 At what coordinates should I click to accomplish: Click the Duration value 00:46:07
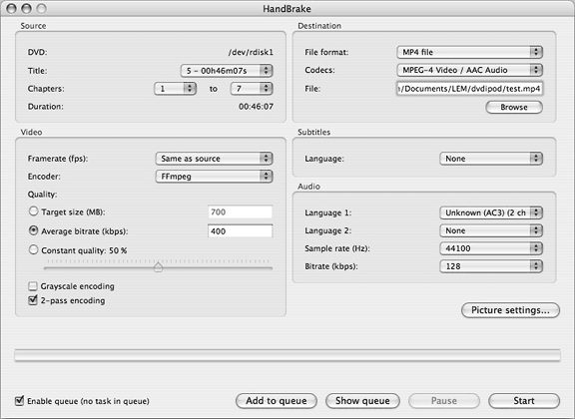click(x=256, y=107)
